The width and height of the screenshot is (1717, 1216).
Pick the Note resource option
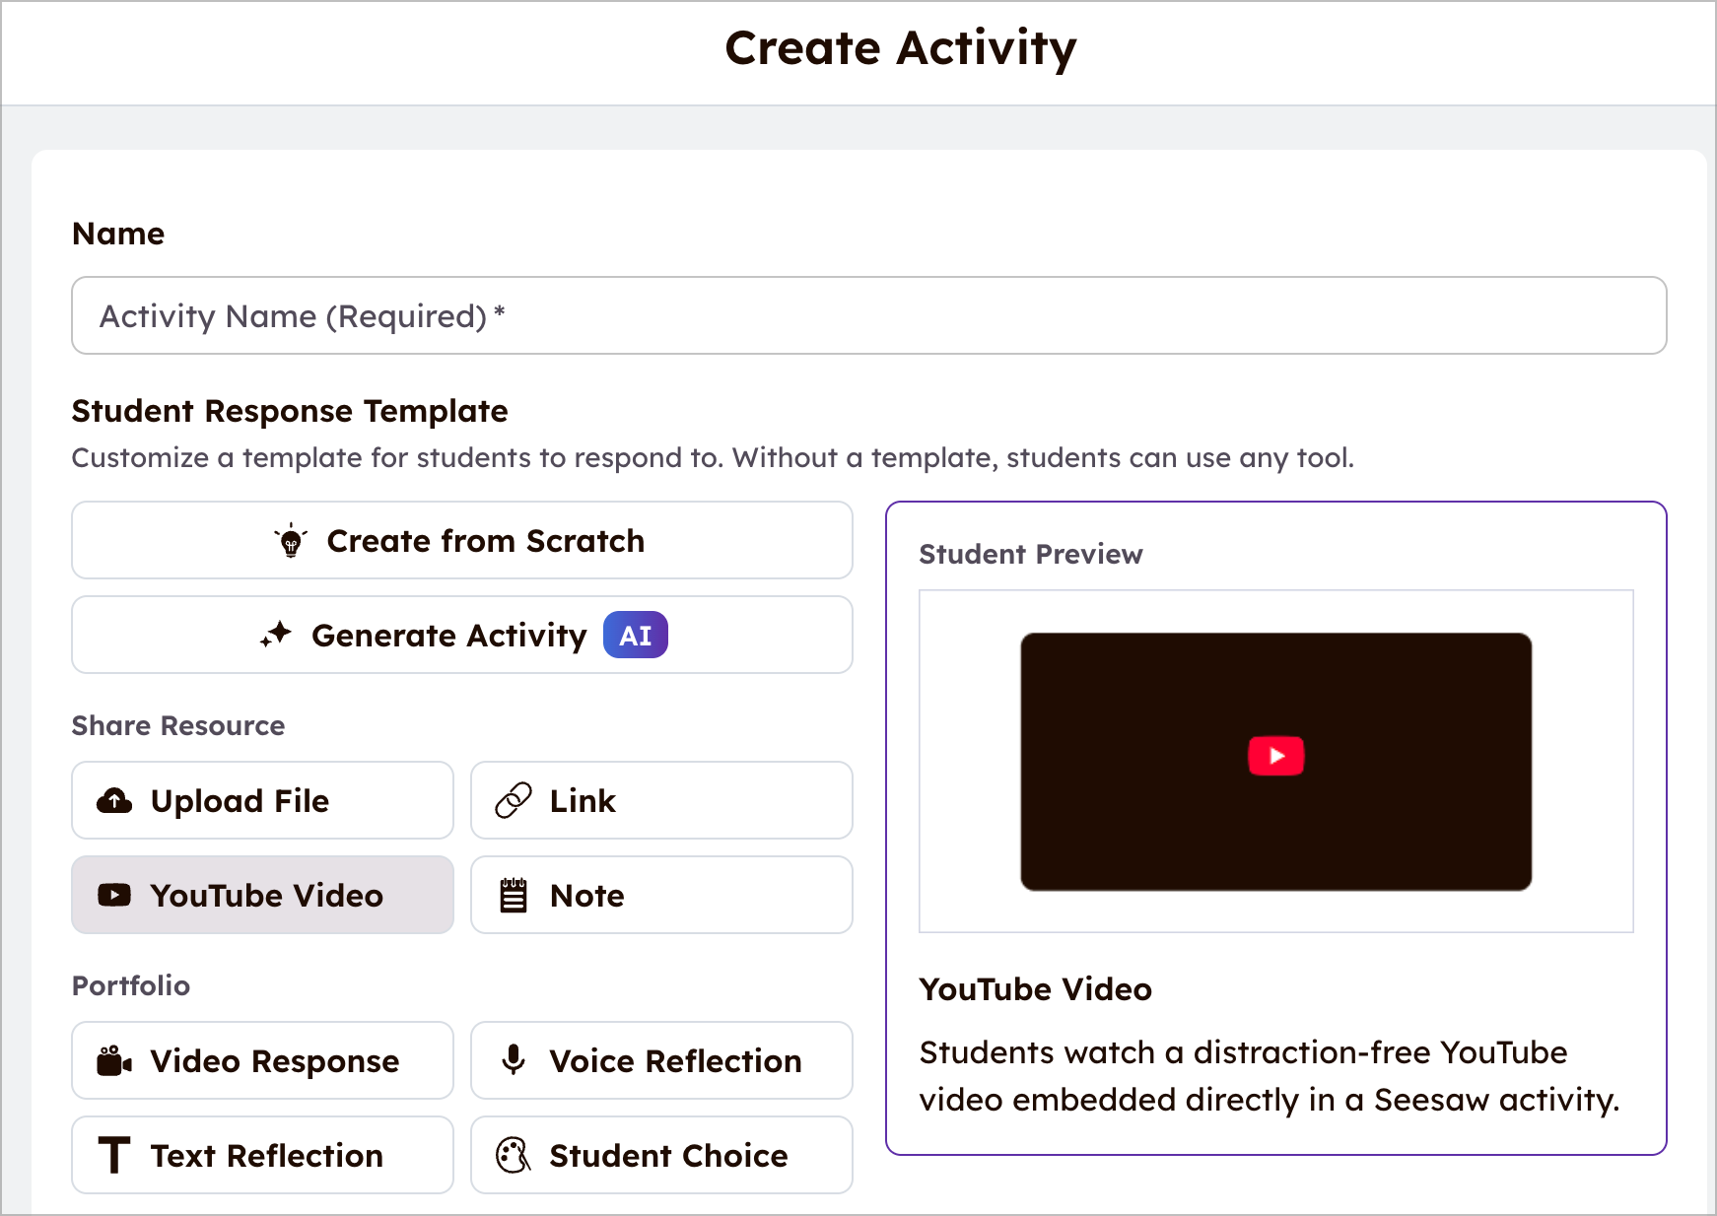[x=661, y=896]
